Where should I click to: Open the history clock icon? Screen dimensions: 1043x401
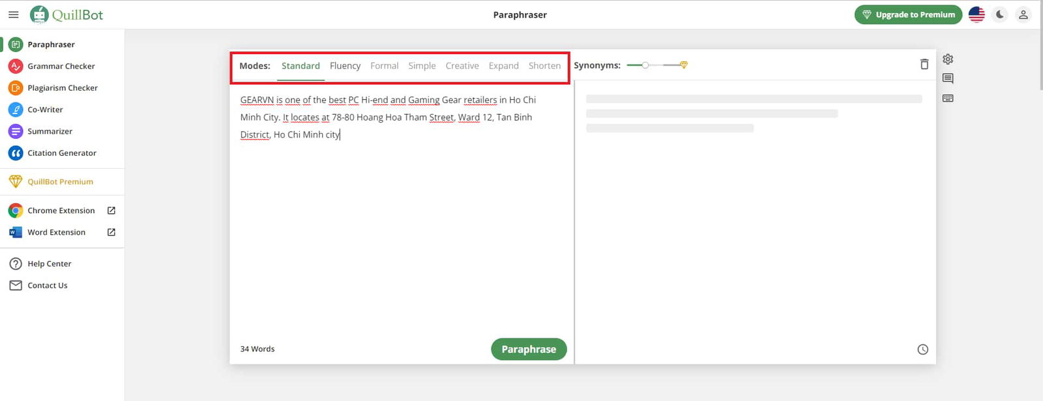923,349
